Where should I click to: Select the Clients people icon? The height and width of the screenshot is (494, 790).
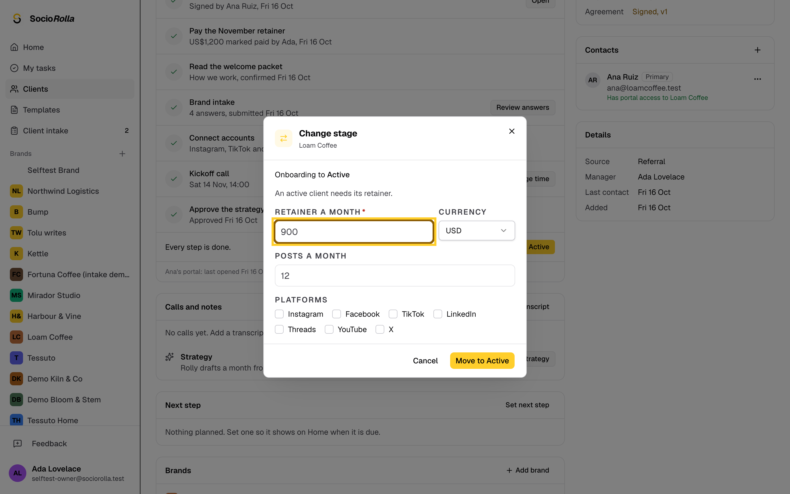(x=14, y=89)
